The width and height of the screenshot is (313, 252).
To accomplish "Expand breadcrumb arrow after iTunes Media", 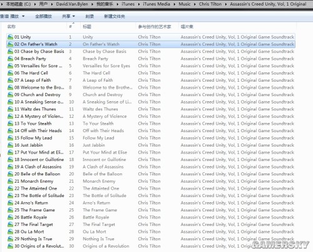I will (x=174, y=4).
